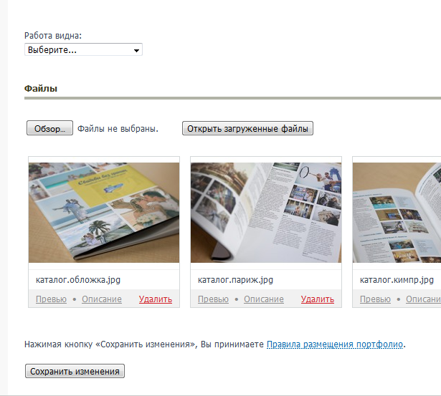The height and width of the screenshot is (396, 441).
Task: Click 'Удалить' link for каталог.париж.jpg
Action: (x=317, y=299)
